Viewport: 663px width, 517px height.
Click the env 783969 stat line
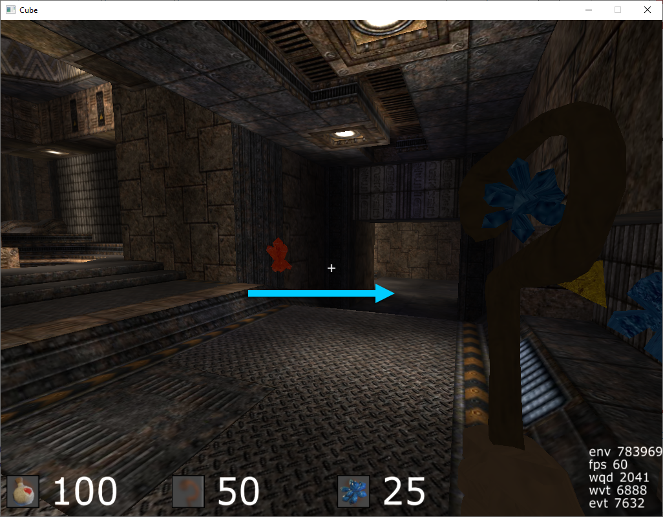coord(626,451)
